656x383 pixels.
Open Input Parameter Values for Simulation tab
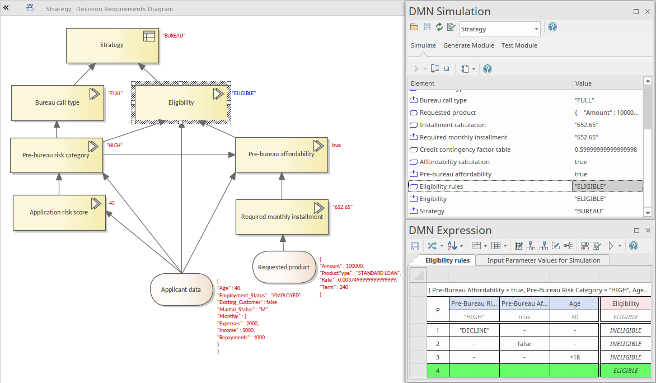coord(543,260)
